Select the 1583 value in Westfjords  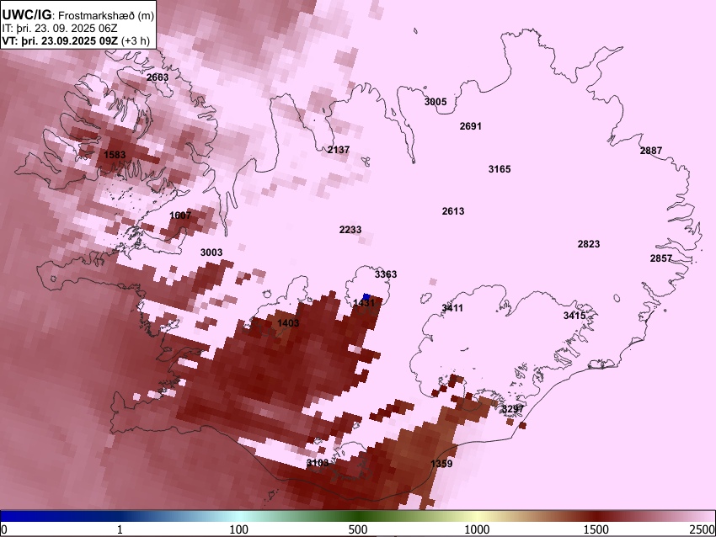[115, 155]
